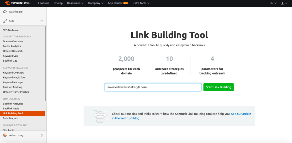Click the sidebar vertical scrollbar
Viewport: 292px width, 143px height.
pyautogui.click(x=46, y=63)
